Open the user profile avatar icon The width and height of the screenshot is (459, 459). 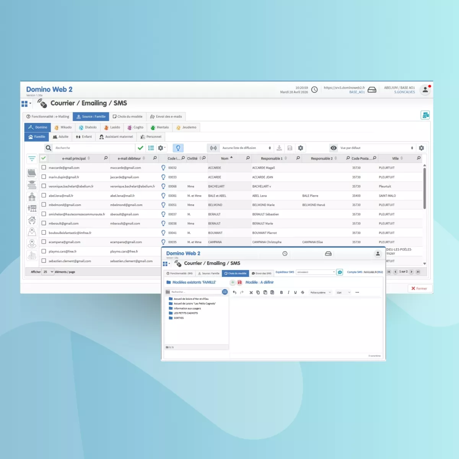[x=425, y=90]
